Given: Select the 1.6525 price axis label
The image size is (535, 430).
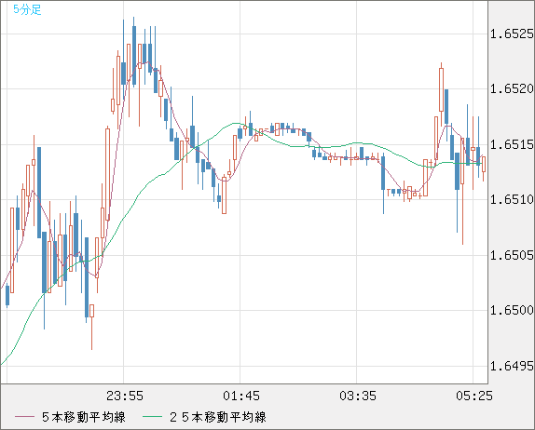Looking at the screenshot, I should pyautogui.click(x=512, y=34).
